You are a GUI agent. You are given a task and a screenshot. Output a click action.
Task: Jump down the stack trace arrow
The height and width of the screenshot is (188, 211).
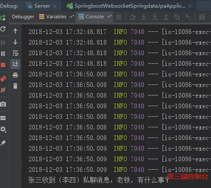click(15, 42)
